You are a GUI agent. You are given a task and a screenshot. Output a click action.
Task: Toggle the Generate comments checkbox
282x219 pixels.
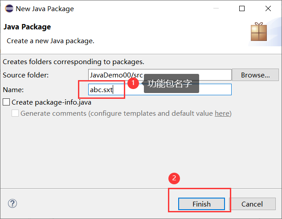(15, 114)
